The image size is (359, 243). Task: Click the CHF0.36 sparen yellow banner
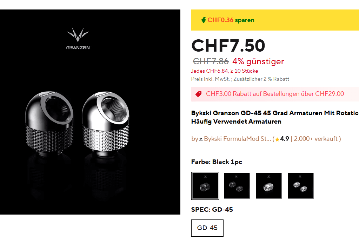pyautogui.click(x=275, y=20)
